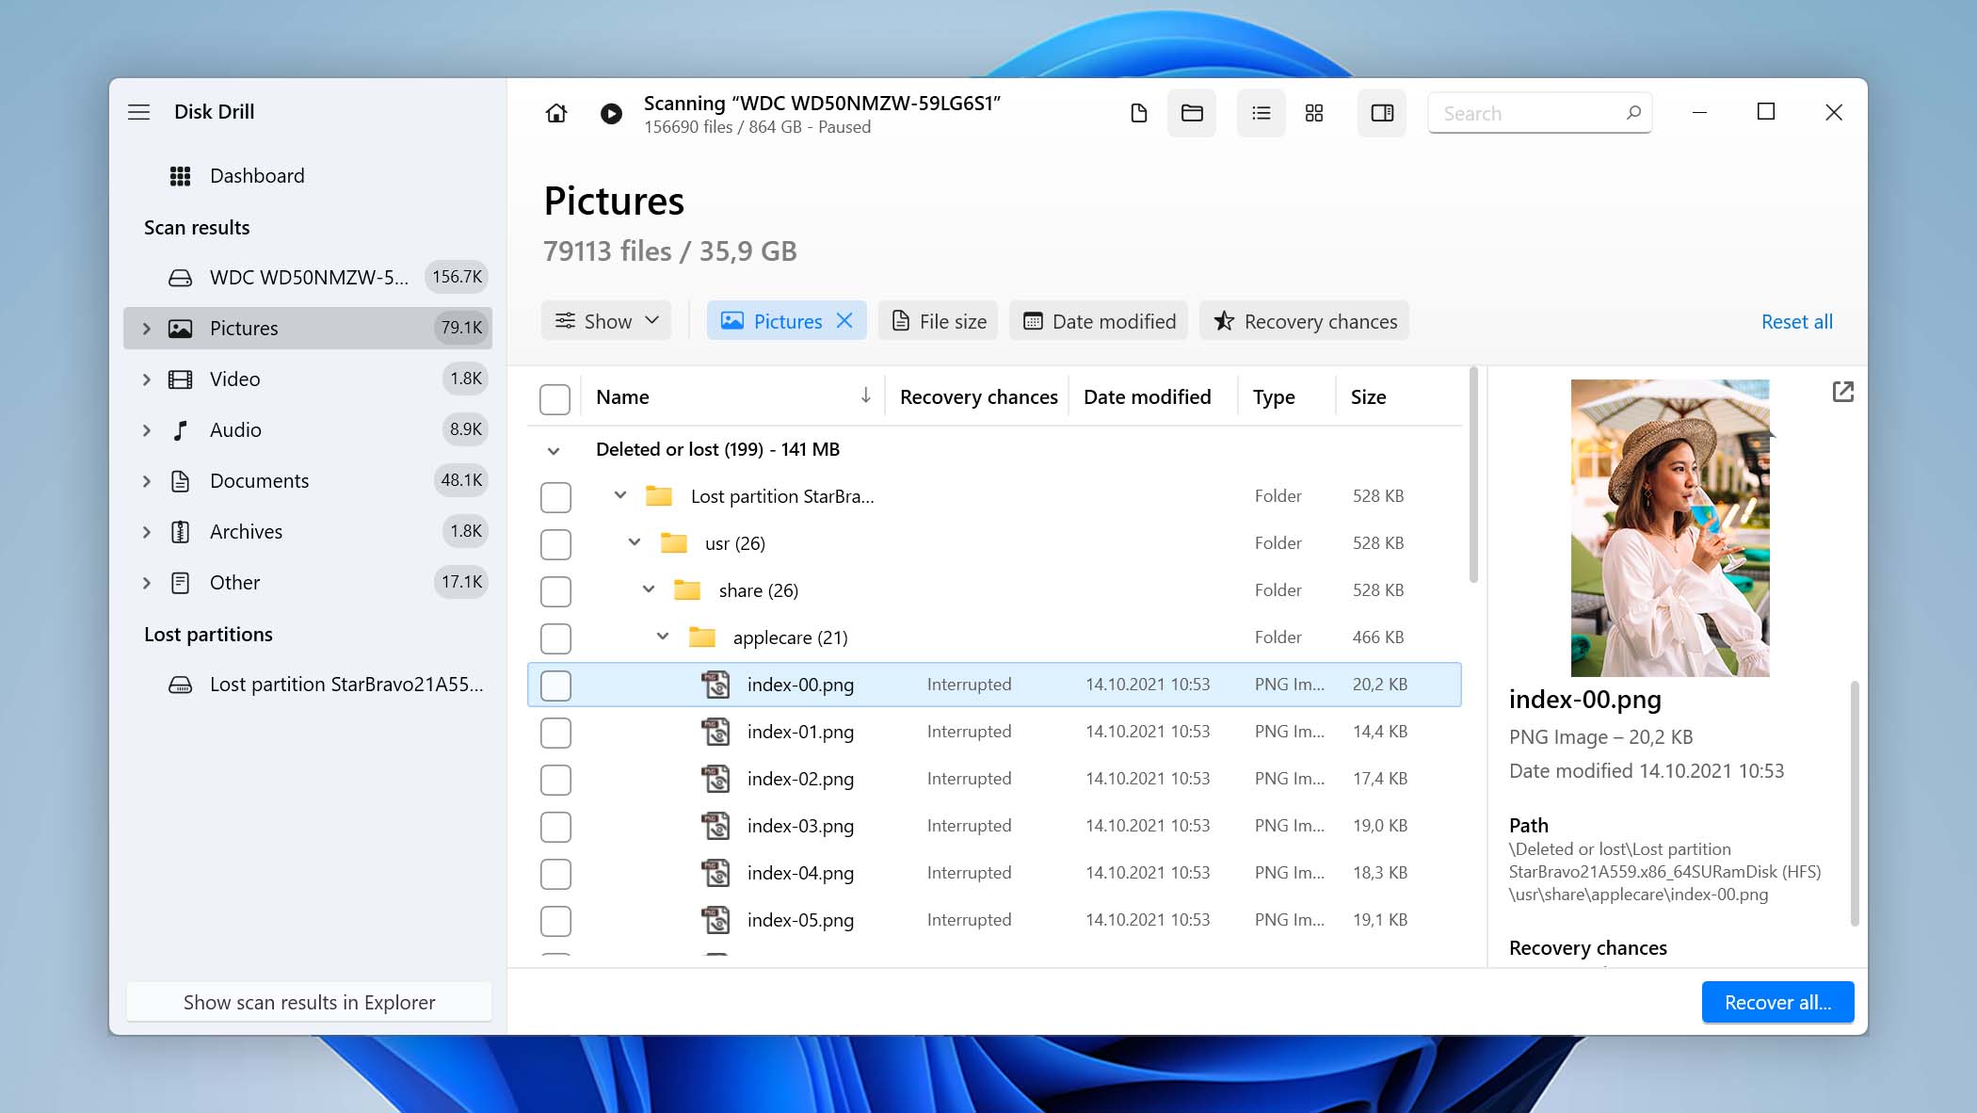
Task: Click the play/resume scan button
Action: pos(611,113)
